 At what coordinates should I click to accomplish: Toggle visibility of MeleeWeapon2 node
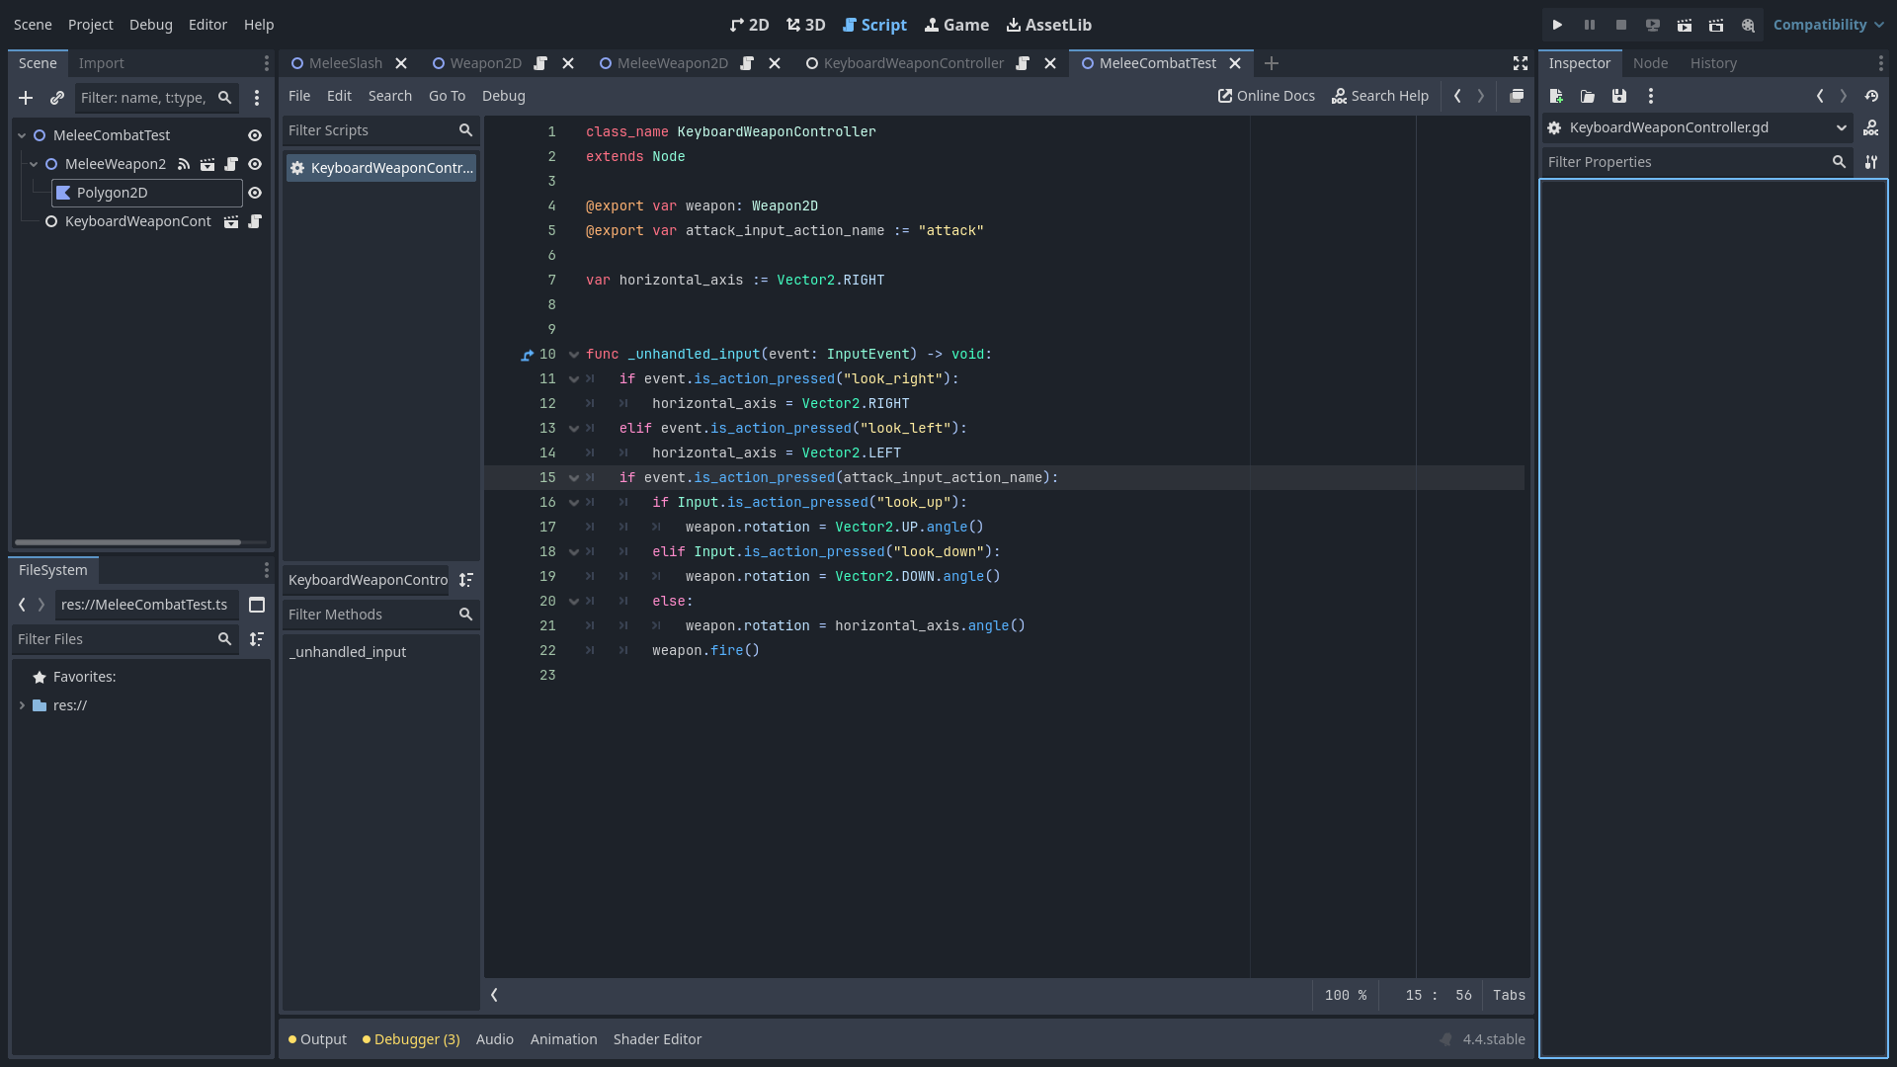tap(255, 164)
